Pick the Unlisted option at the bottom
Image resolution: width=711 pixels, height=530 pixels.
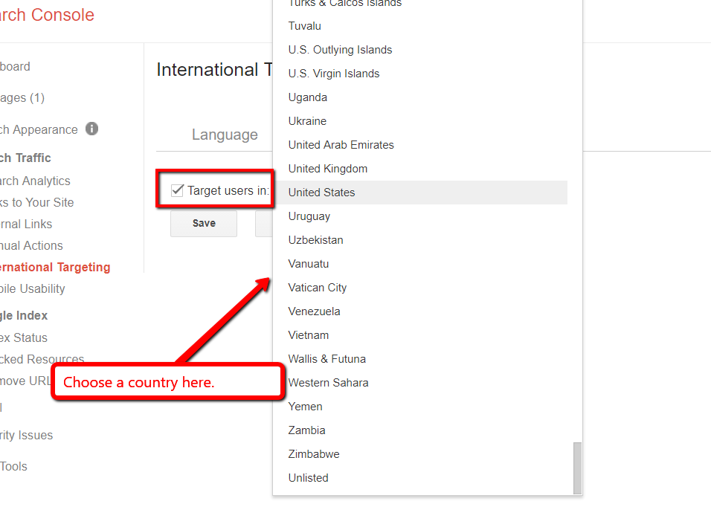308,477
